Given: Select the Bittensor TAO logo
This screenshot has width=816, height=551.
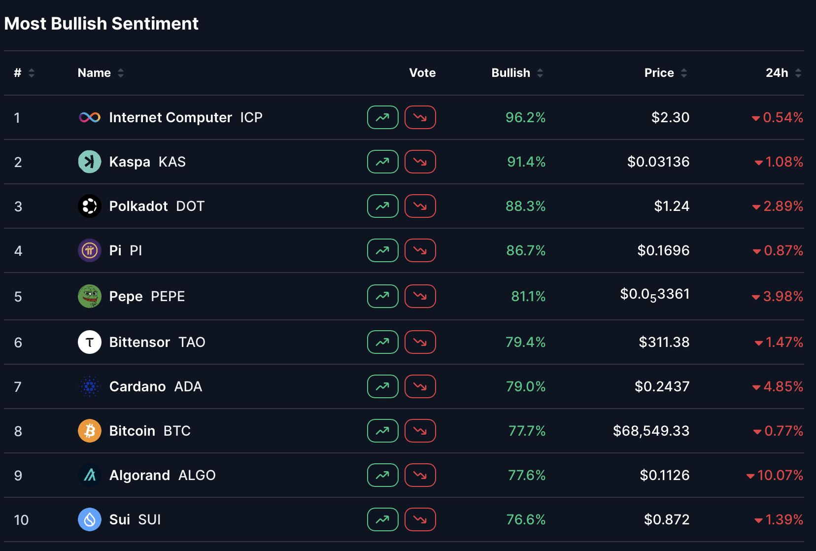Looking at the screenshot, I should (89, 342).
